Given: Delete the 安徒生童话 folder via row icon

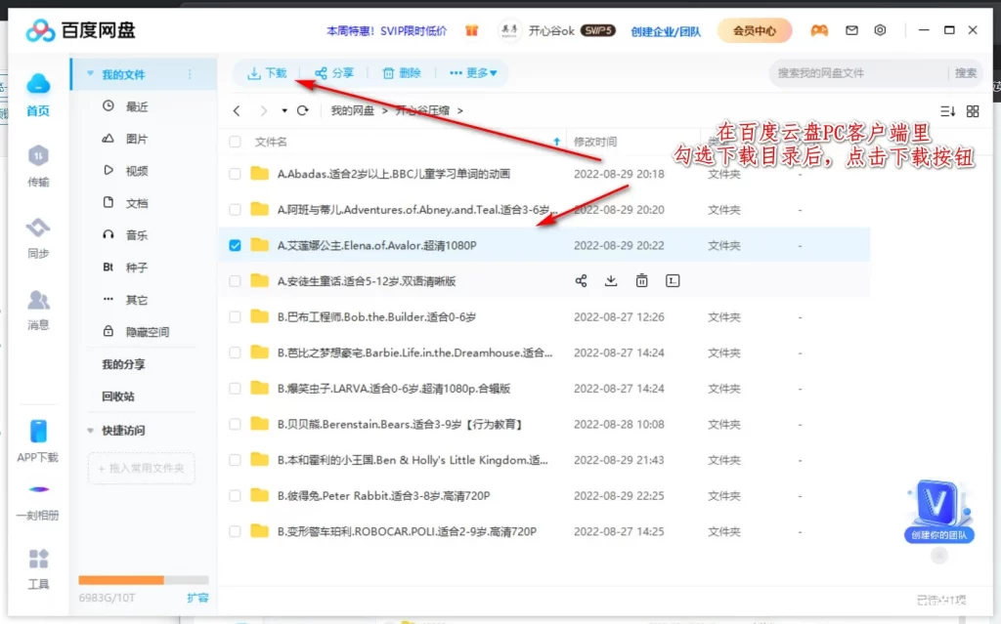Looking at the screenshot, I should tap(641, 280).
